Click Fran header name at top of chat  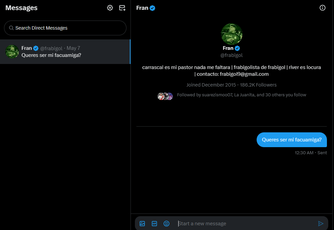[x=142, y=8]
